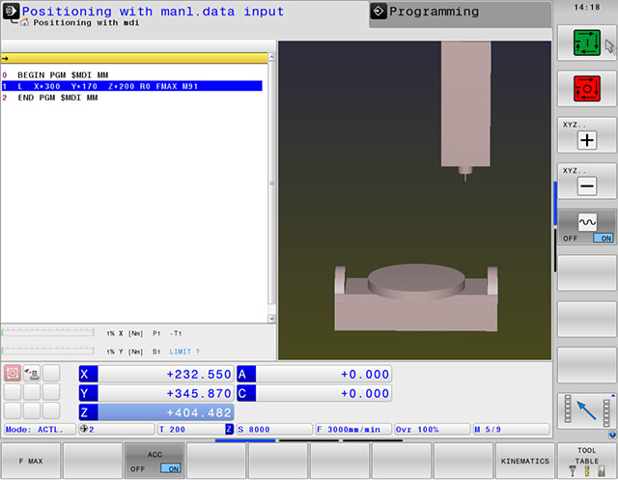Click the '-T1' status text

coord(176,333)
